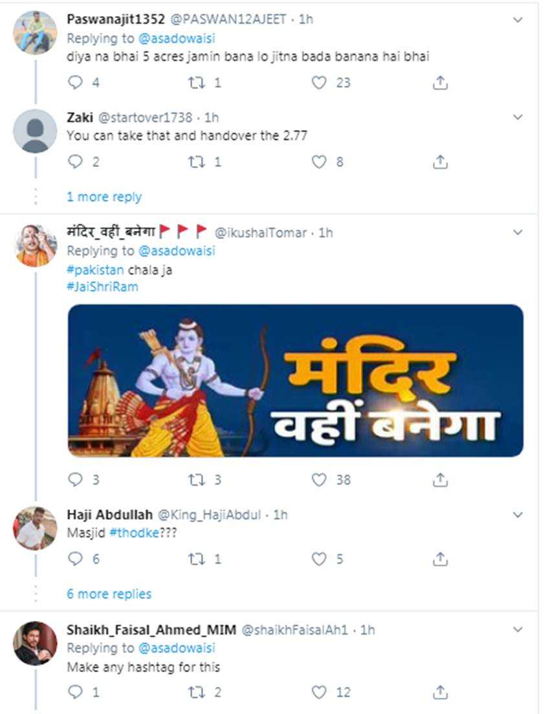Viewport: 550px width, 714px height.
Task: Like the tweet with Ram image
Action: coord(319,479)
